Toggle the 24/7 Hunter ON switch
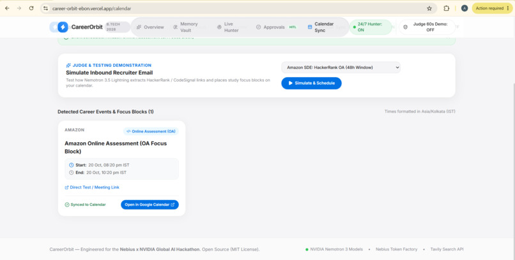 click(371, 27)
